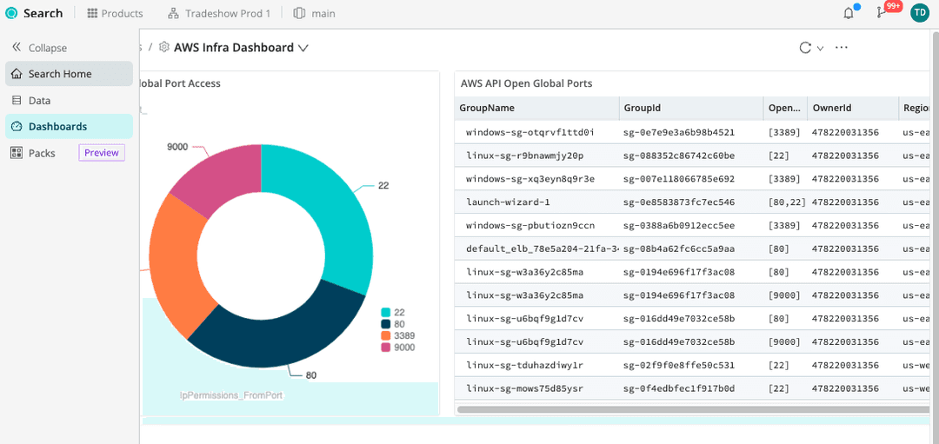Expand the refresh interval dropdown arrow
939x444 pixels.
click(x=821, y=49)
